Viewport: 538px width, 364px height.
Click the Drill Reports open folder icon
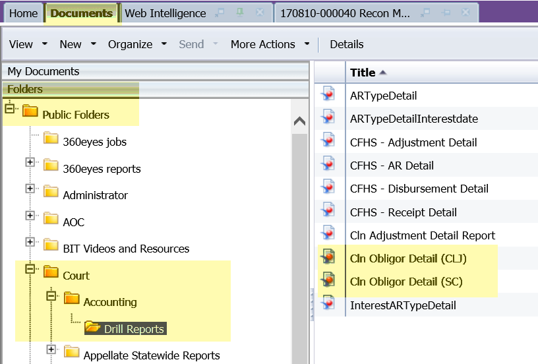click(x=93, y=326)
